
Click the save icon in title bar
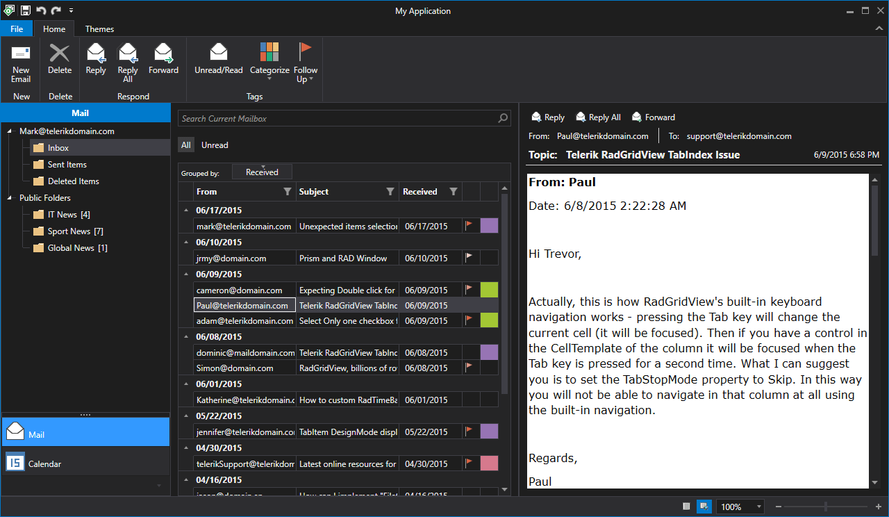pos(26,10)
